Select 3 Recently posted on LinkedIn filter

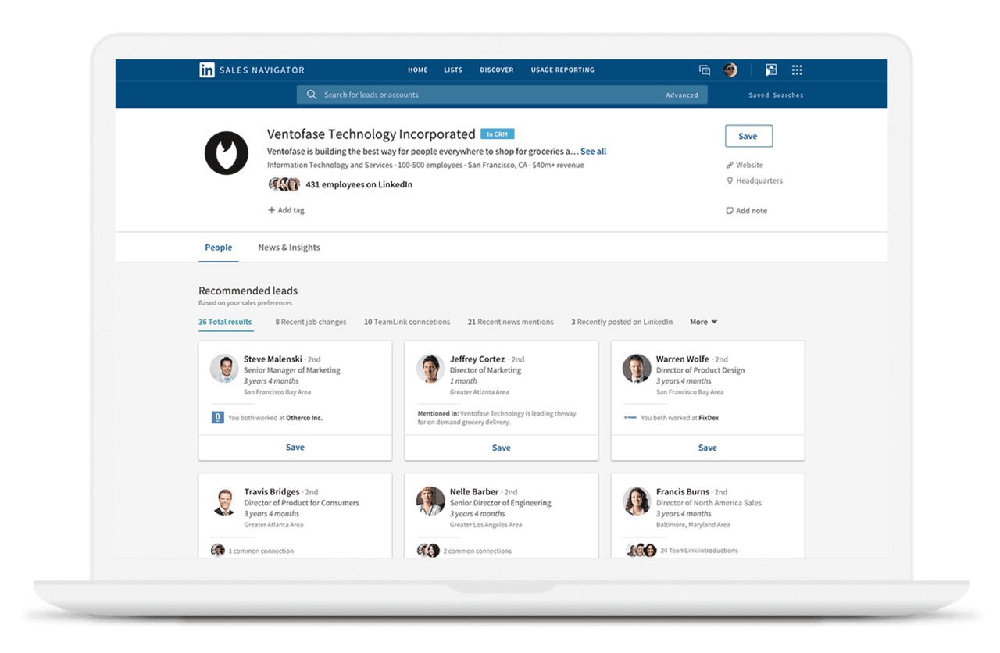(622, 322)
